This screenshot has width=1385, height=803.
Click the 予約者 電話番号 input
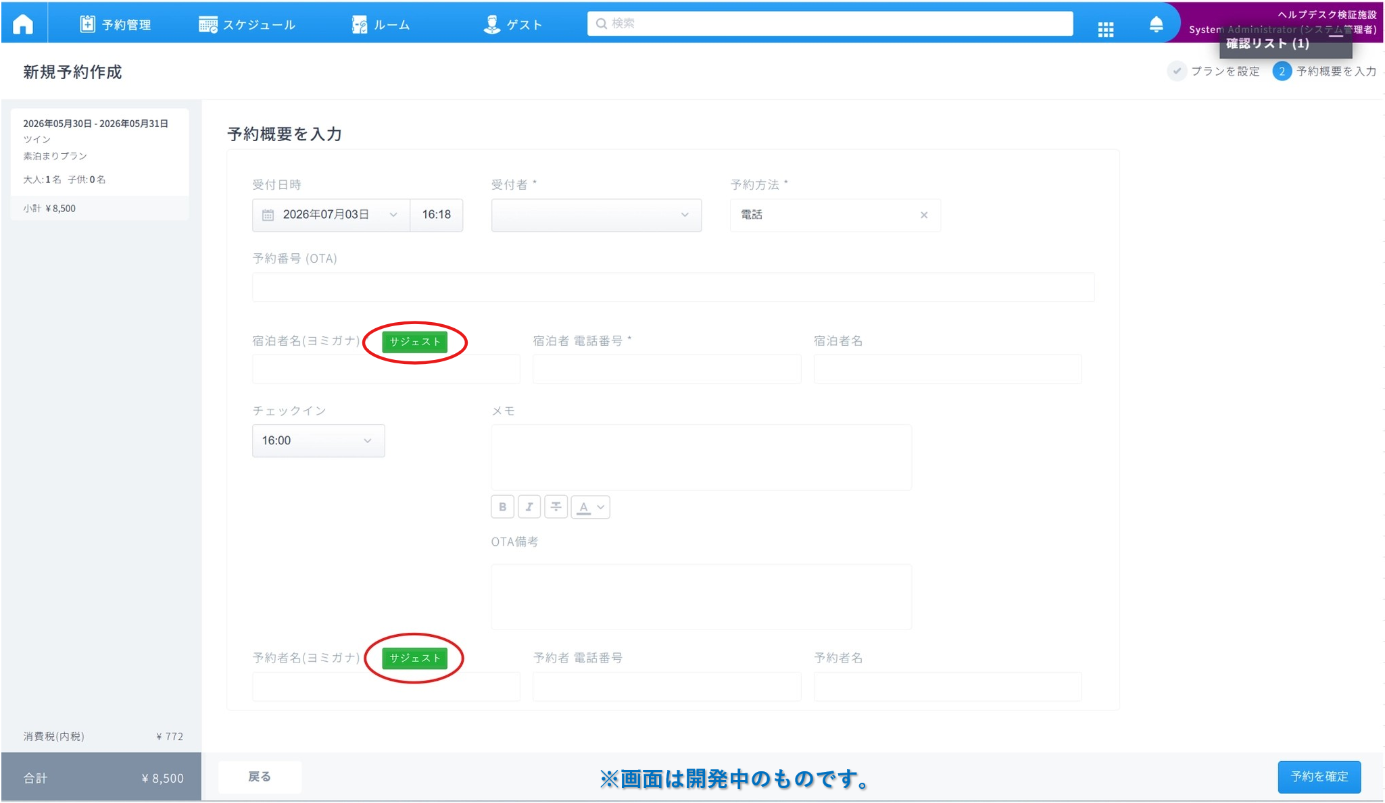pos(666,686)
